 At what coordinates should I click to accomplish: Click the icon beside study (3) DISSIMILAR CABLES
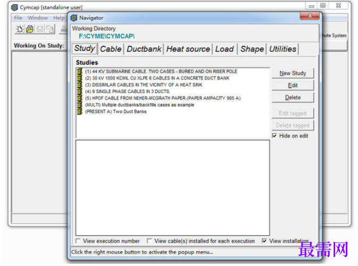79,85
